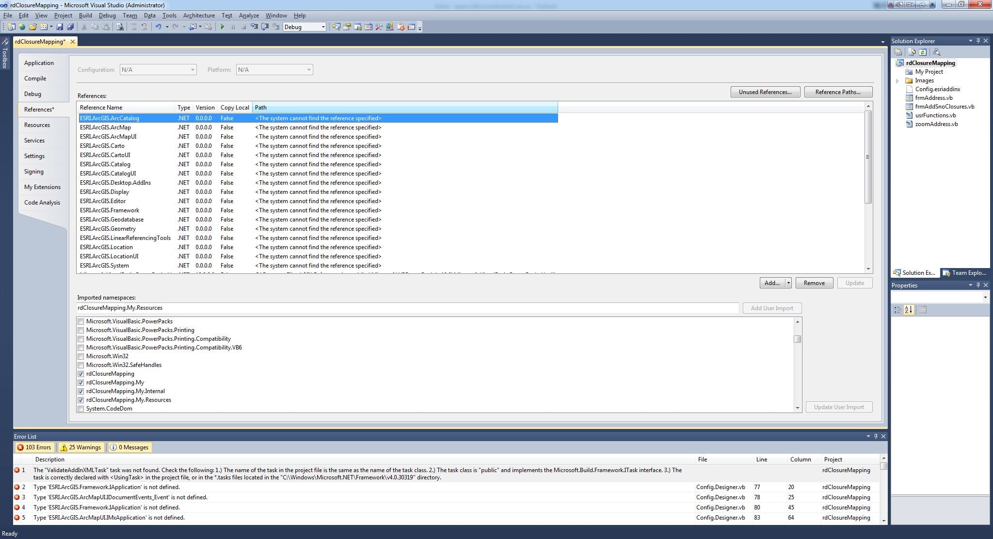Open the Platform dropdown
This screenshot has width=993, height=539.
(274, 70)
